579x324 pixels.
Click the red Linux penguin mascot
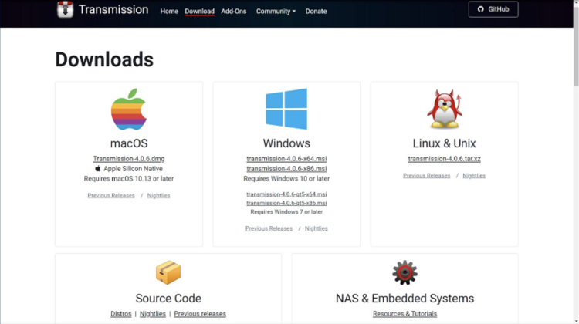[x=445, y=109]
